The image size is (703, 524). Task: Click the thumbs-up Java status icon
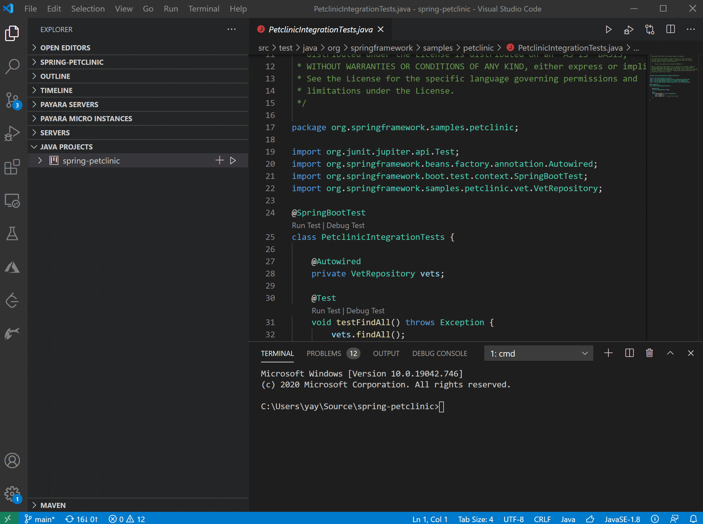point(590,519)
